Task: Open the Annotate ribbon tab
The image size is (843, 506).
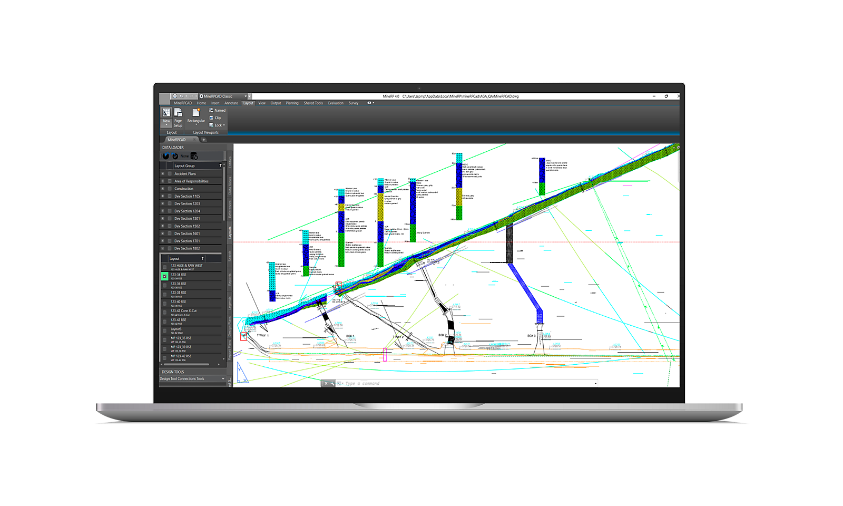Action: (x=231, y=103)
